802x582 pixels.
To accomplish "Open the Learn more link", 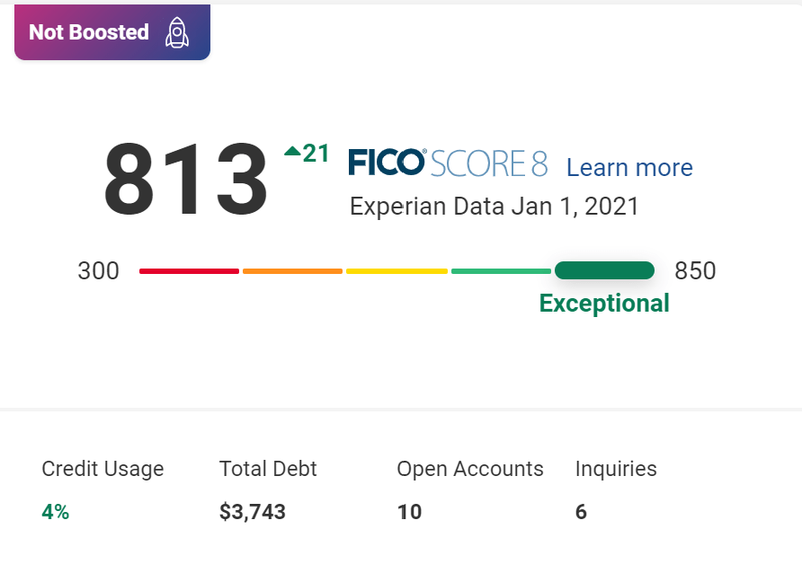I will (629, 168).
